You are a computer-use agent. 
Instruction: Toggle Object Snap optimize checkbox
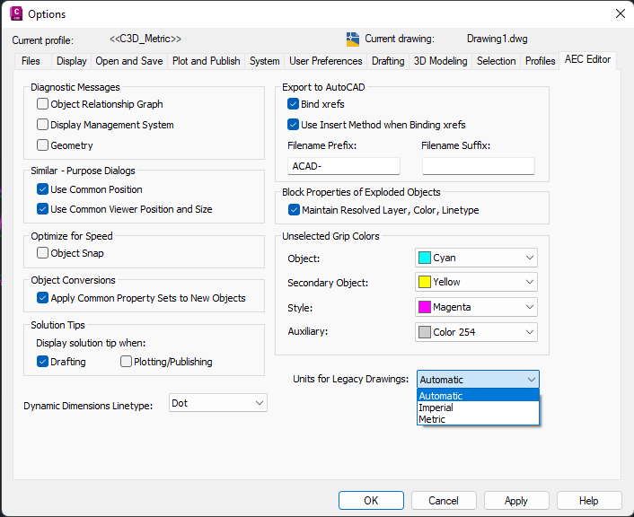tap(43, 253)
